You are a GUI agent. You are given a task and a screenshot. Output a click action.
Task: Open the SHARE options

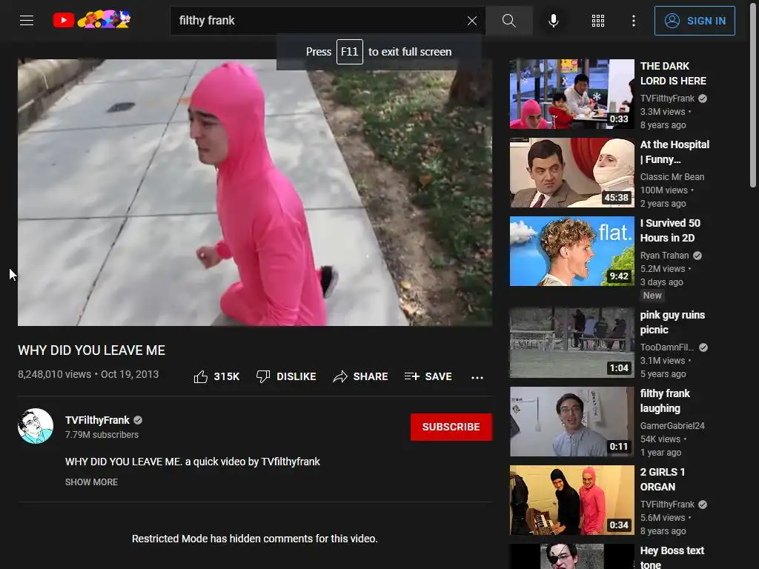pos(361,376)
